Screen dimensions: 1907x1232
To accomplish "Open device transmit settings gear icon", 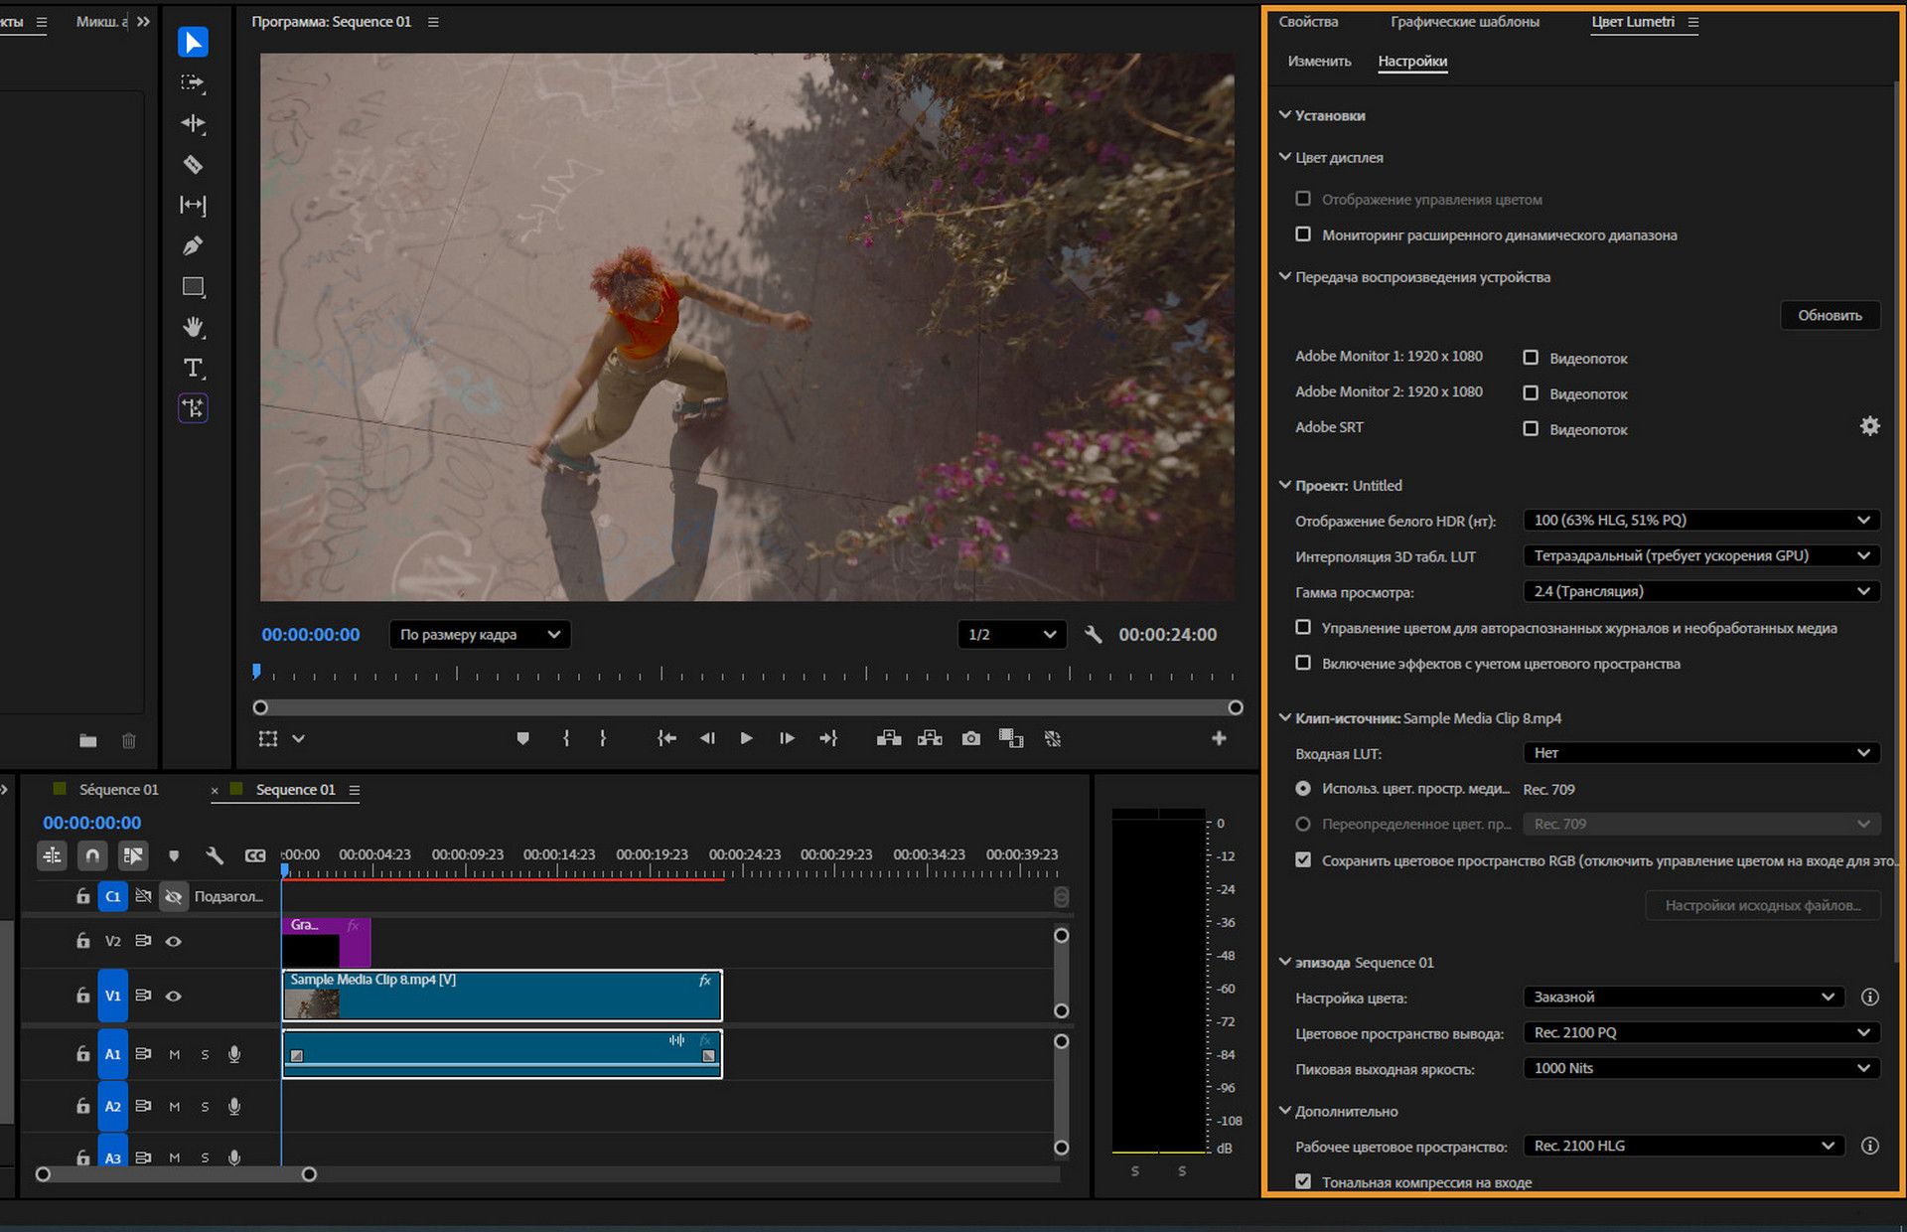I will [1869, 426].
